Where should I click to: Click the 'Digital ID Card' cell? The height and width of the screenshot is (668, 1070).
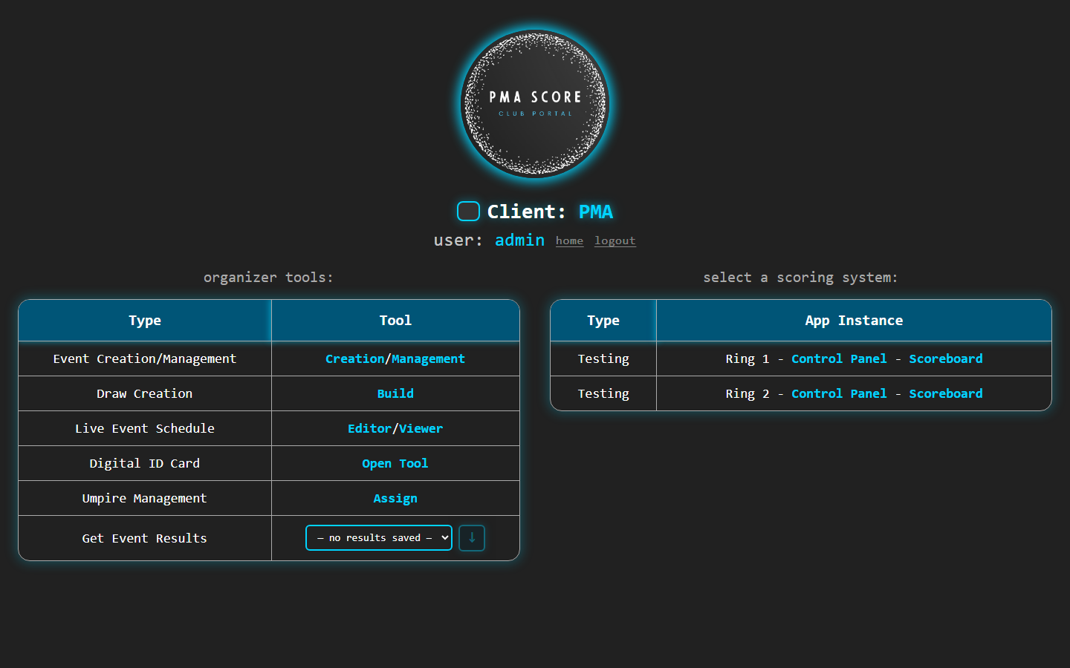coord(145,464)
